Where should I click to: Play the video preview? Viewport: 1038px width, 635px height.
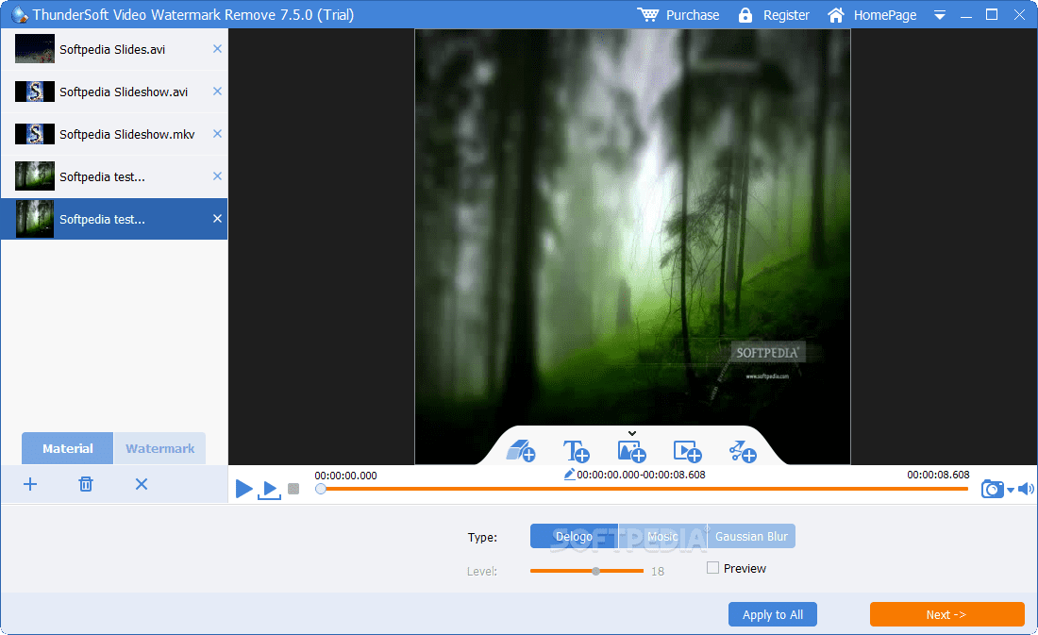coord(243,490)
